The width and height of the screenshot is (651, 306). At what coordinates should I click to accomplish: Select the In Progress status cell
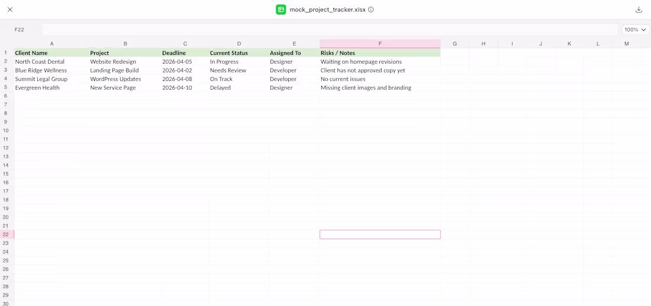pyautogui.click(x=239, y=61)
